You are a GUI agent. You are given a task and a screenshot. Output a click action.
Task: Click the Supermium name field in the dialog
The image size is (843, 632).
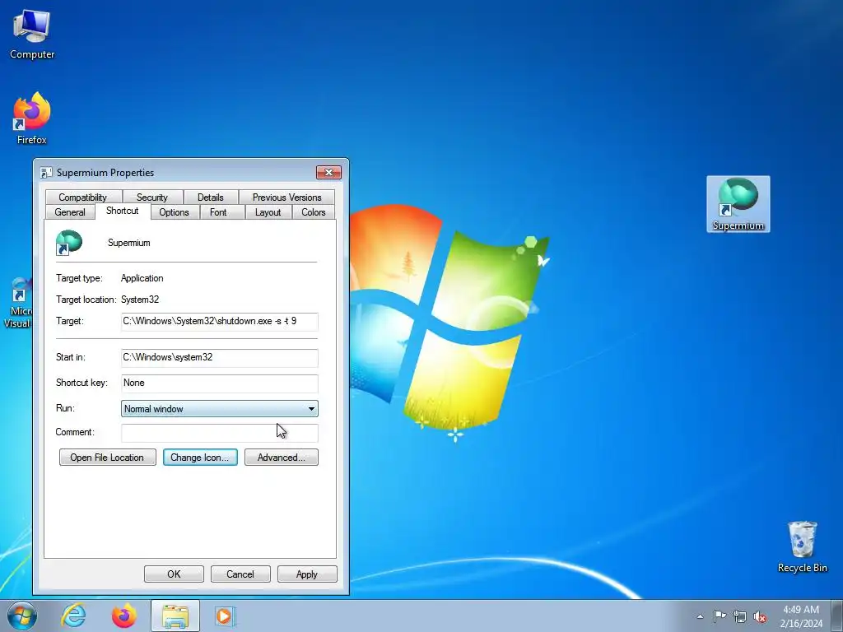[x=129, y=243]
